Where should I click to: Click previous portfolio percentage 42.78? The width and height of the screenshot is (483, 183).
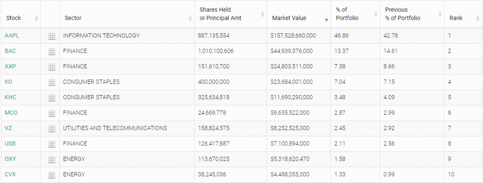(390, 36)
